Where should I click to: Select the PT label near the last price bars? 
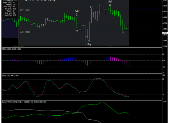pyautogui.click(x=123, y=33)
